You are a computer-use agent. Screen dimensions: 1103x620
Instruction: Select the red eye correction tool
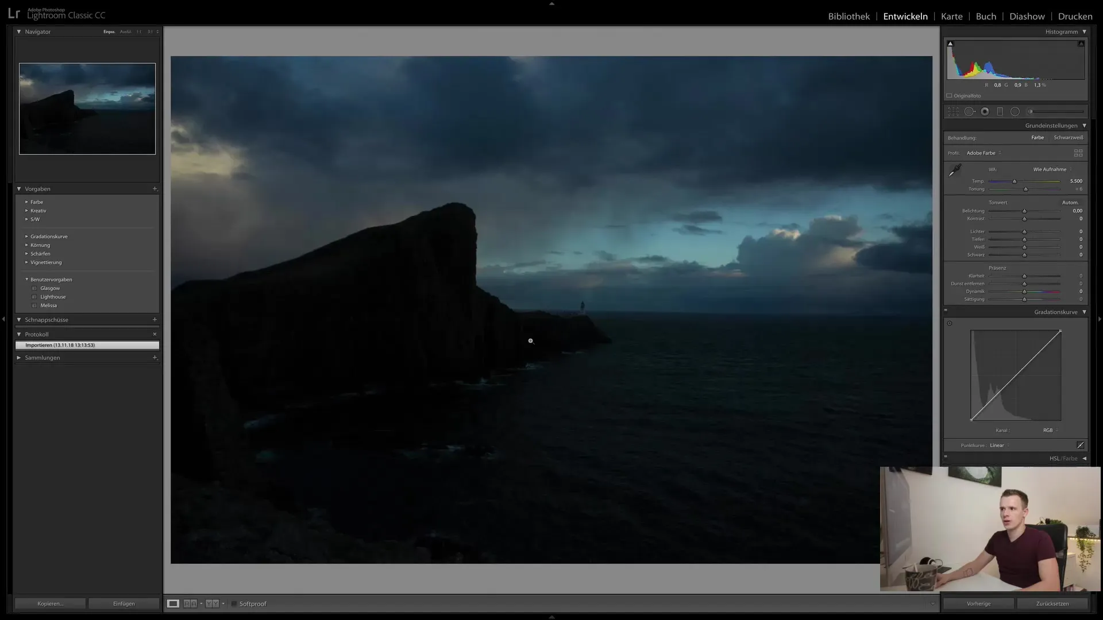985,111
